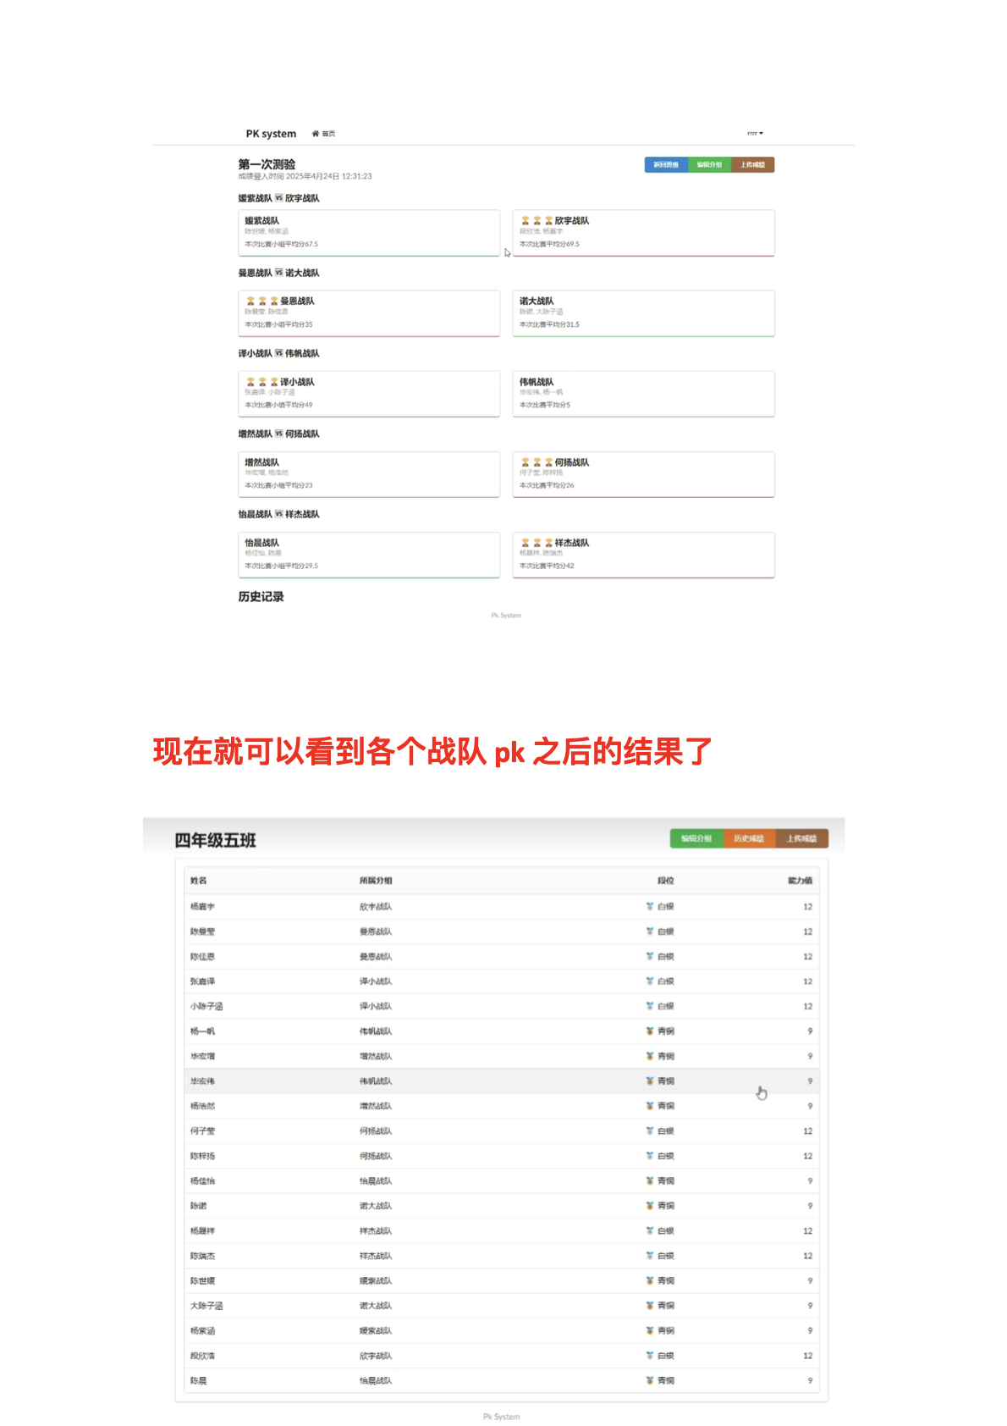Viewport: 1007px width, 1426px height.
Task: Click the silver medal icon in 杨嘉宇's row
Action: click(x=650, y=907)
